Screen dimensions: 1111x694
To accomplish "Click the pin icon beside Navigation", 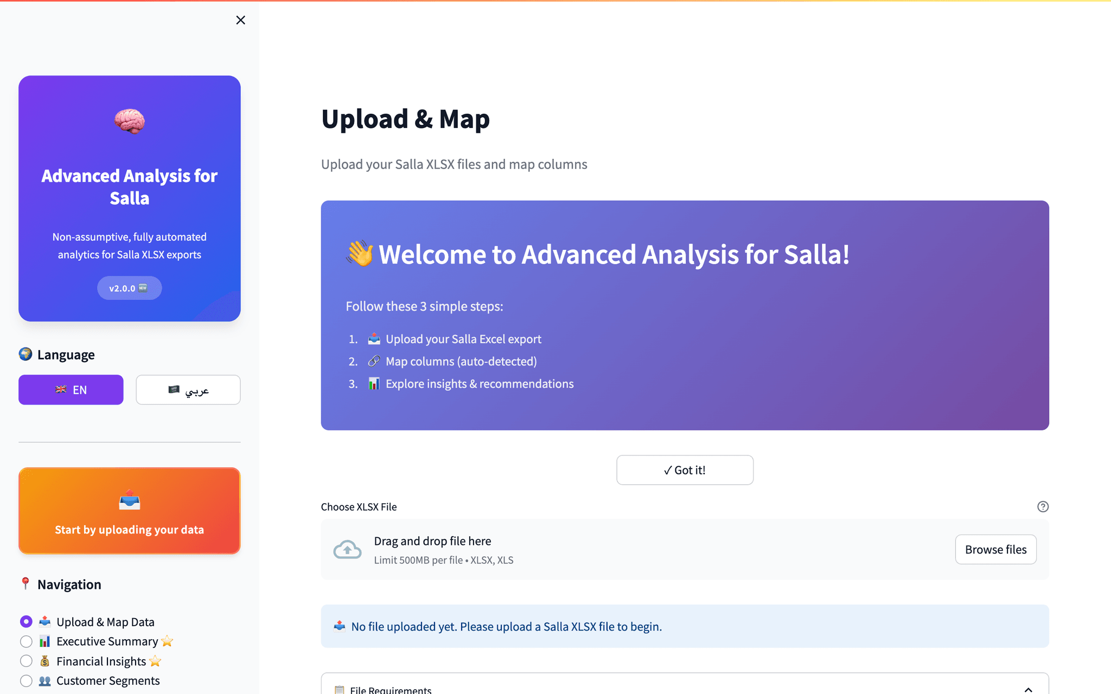I will point(25,584).
